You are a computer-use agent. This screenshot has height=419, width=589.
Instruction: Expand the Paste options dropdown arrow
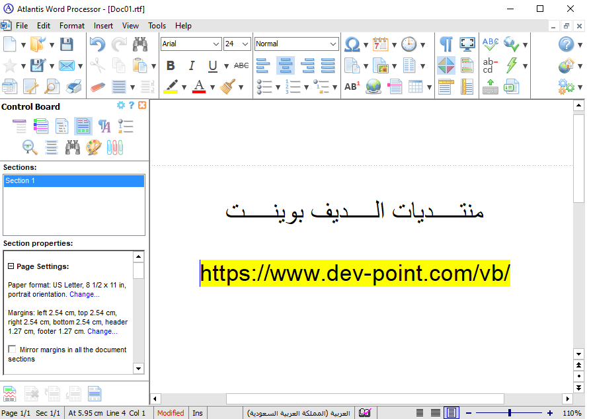coord(153,66)
